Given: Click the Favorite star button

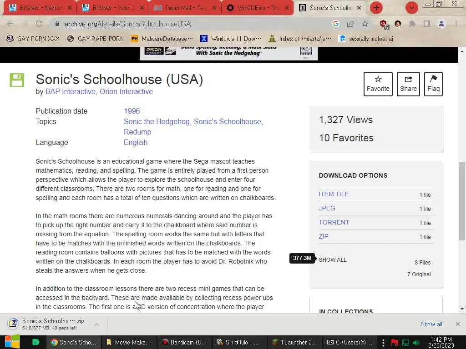Looking at the screenshot, I should coord(378,84).
